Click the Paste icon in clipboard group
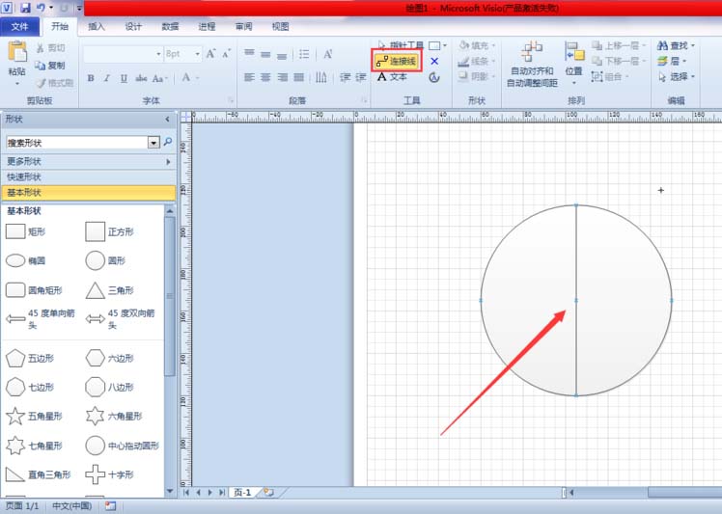Screen dimensions: 722x514 pos(17,51)
